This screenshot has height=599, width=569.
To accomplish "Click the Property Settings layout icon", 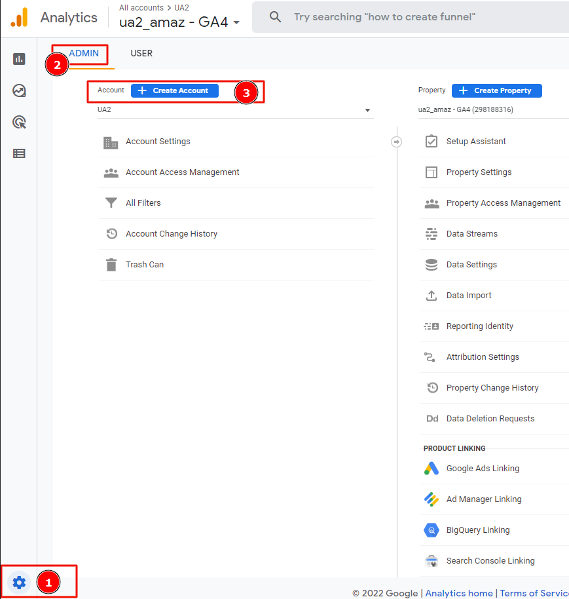I will [431, 172].
